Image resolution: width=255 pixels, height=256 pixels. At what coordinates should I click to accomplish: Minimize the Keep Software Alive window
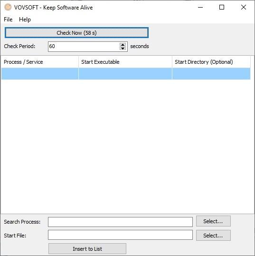coord(200,7)
